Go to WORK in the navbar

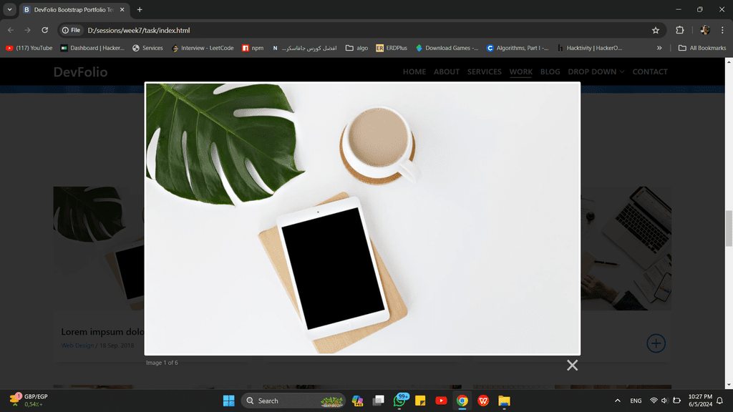click(521, 72)
